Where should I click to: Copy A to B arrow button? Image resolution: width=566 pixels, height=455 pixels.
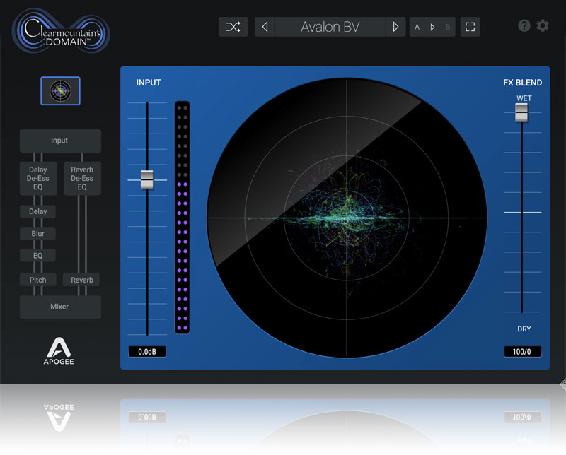[432, 27]
